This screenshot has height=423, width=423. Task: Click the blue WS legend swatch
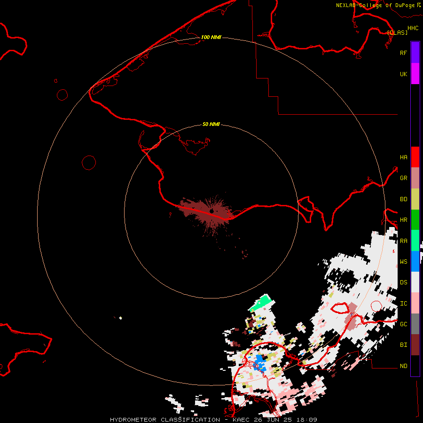point(415,261)
